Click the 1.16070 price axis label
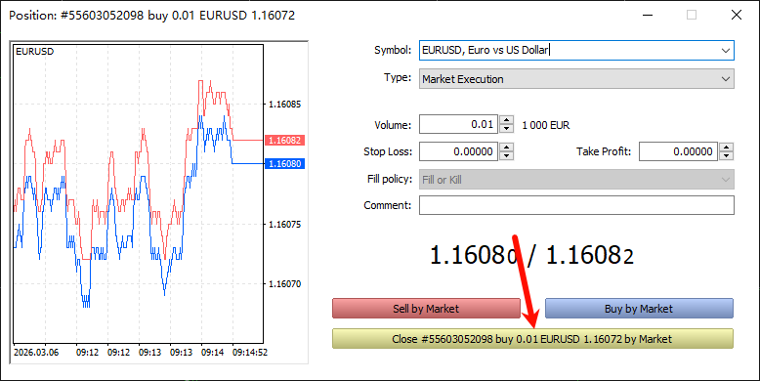The height and width of the screenshot is (381, 760). (x=284, y=284)
